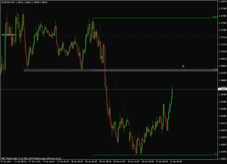The image size is (227, 164).
Task: Click the 1.37485 price axis label
Action: [223, 16]
